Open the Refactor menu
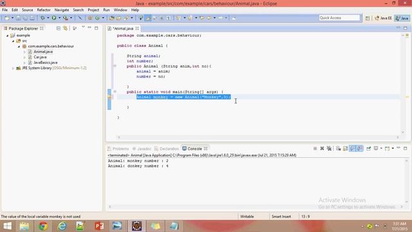The width and height of the screenshot is (412, 232). click(x=44, y=10)
